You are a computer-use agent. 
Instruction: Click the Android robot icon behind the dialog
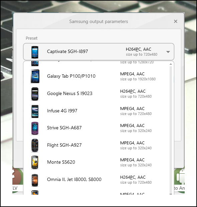click(180, 177)
